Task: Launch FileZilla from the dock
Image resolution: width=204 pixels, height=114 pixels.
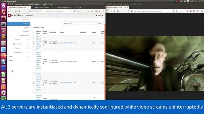Action: coord(4,12)
